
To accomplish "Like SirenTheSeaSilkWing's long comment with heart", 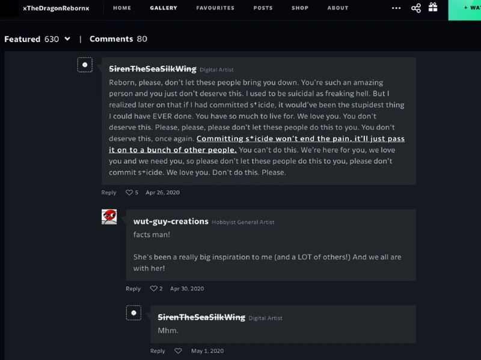I will (x=129, y=193).
